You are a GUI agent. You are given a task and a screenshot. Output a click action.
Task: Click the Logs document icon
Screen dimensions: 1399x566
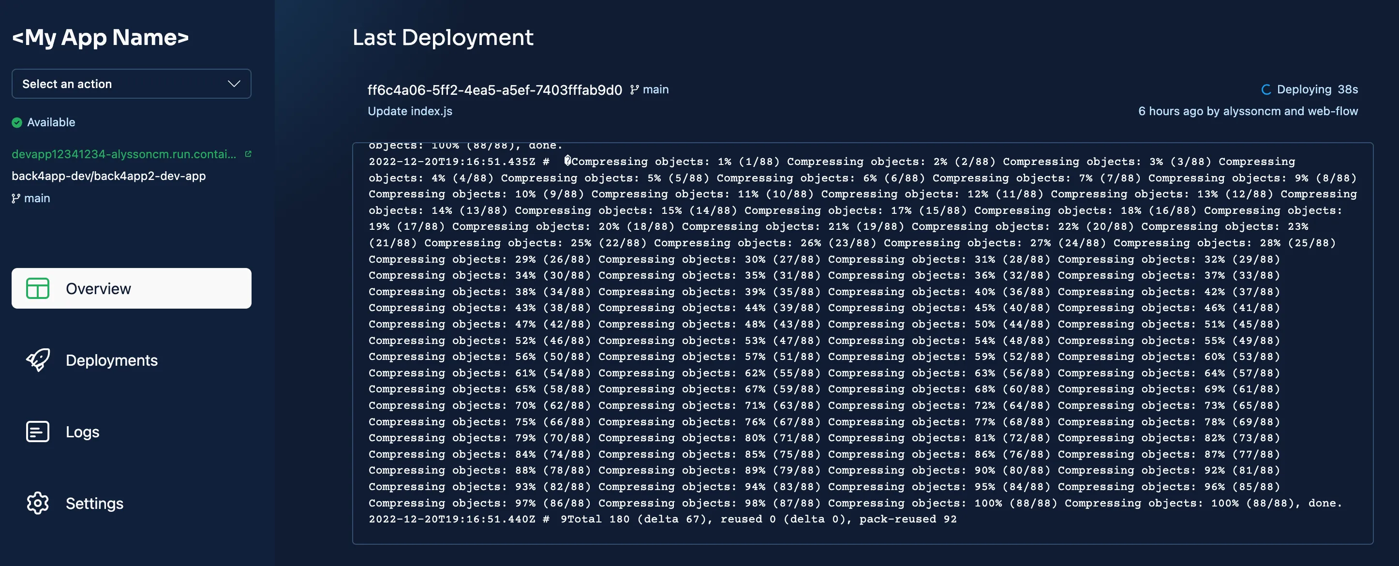pyautogui.click(x=37, y=432)
